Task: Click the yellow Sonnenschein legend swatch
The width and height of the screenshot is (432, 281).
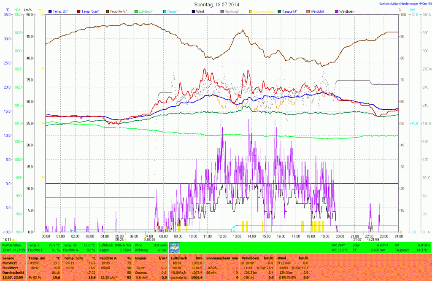Action: (251, 11)
